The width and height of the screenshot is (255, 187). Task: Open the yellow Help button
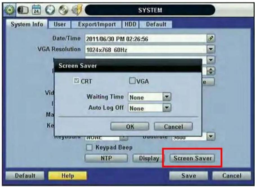click(x=68, y=176)
